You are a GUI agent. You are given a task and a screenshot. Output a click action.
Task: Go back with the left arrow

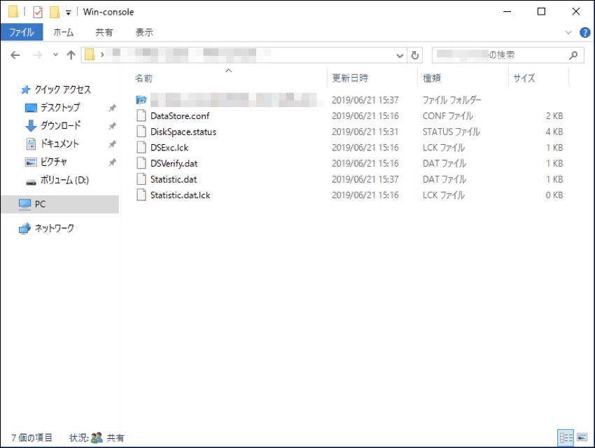pos(15,55)
